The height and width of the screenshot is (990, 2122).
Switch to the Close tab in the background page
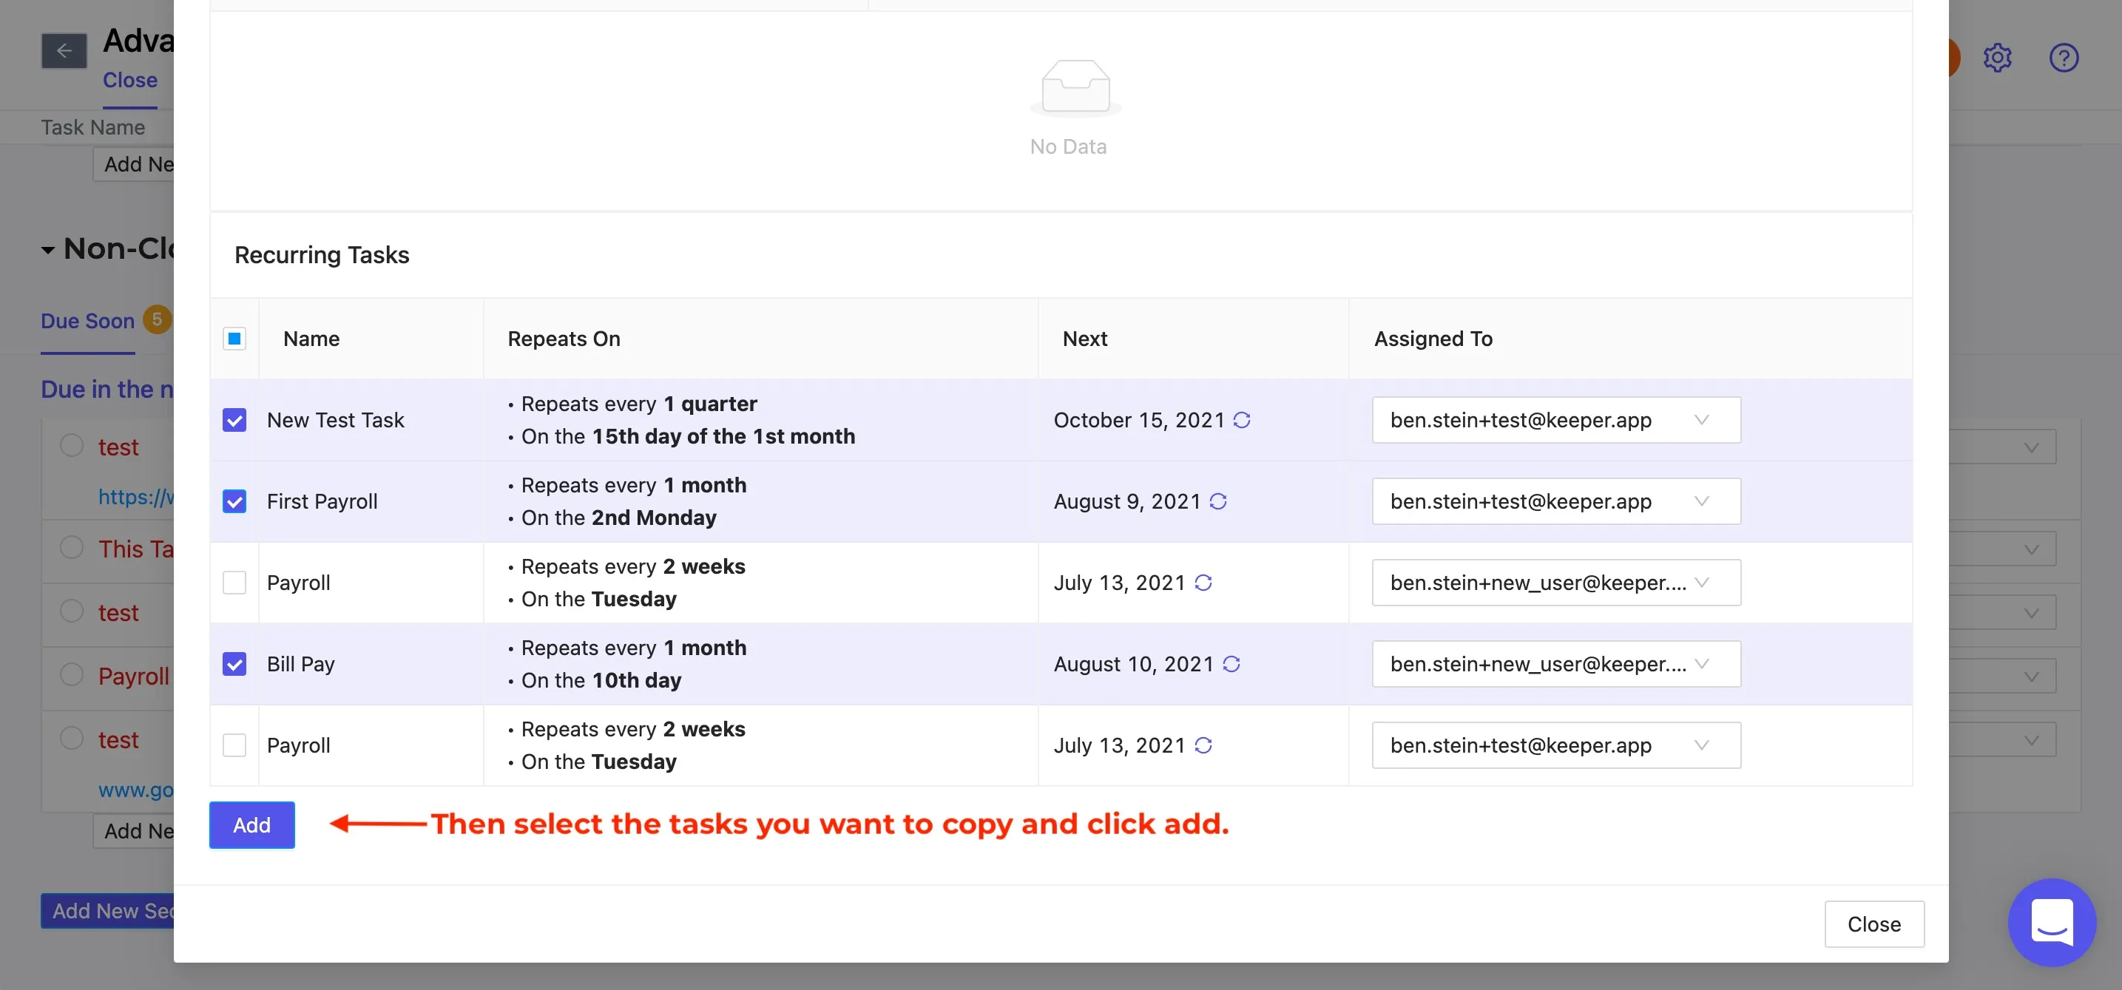coord(130,81)
